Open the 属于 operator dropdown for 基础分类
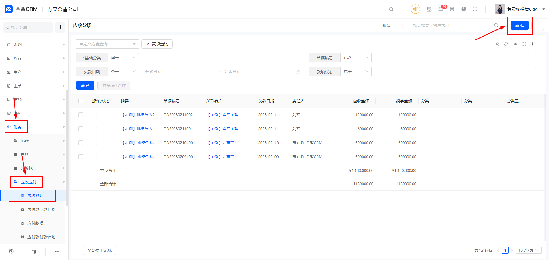This screenshot has height=260, width=549. pos(123,58)
